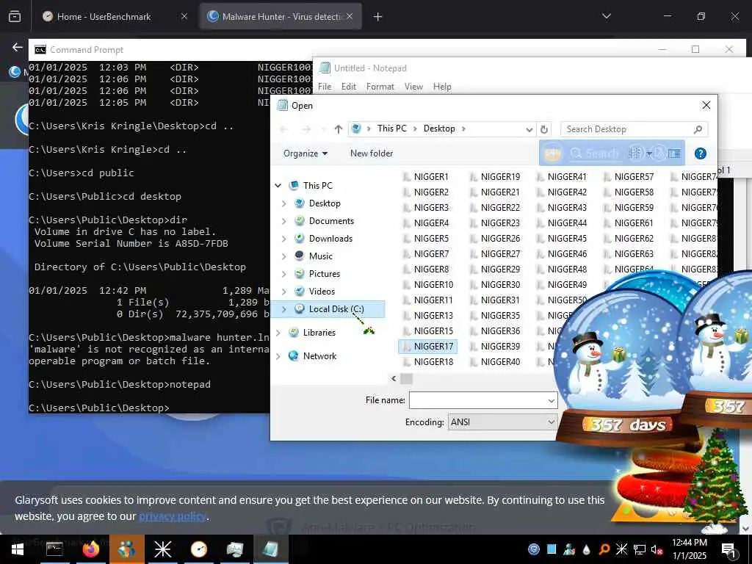752x564 pixels.
Task: Open Notepad from the taskbar
Action: coord(270,549)
